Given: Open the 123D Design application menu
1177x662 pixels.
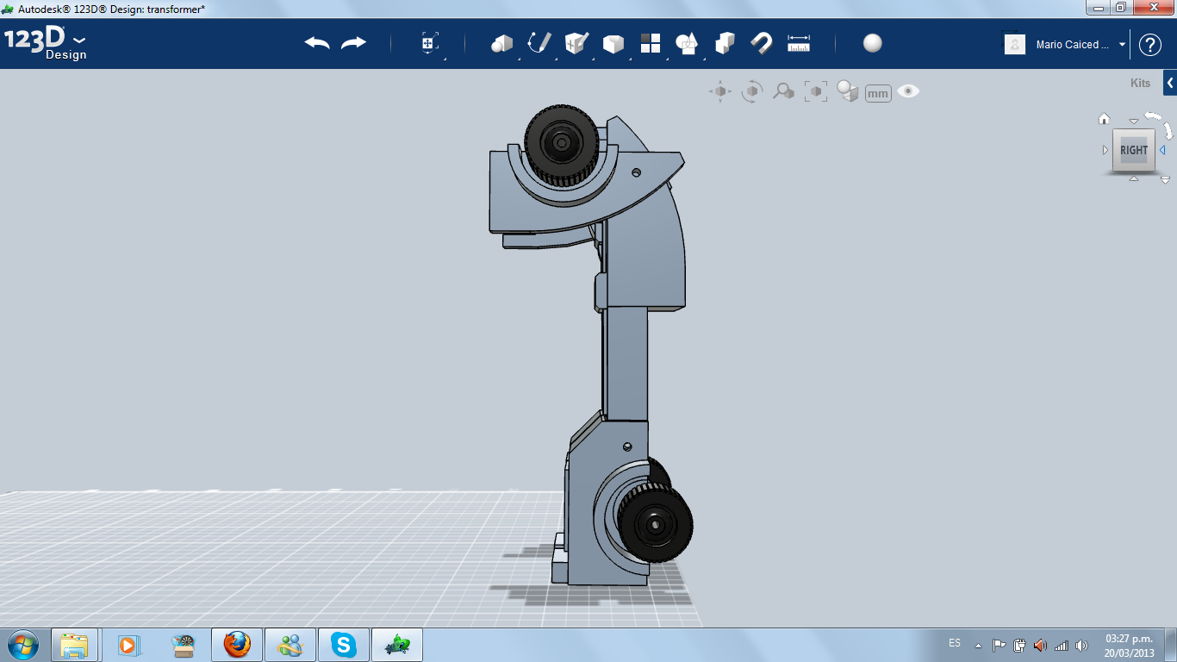Looking at the screenshot, I should click(46, 44).
